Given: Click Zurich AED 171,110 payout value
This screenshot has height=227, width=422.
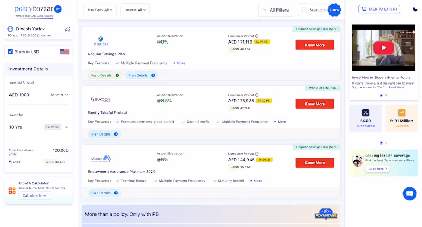Looking at the screenshot, I should pos(240,42).
